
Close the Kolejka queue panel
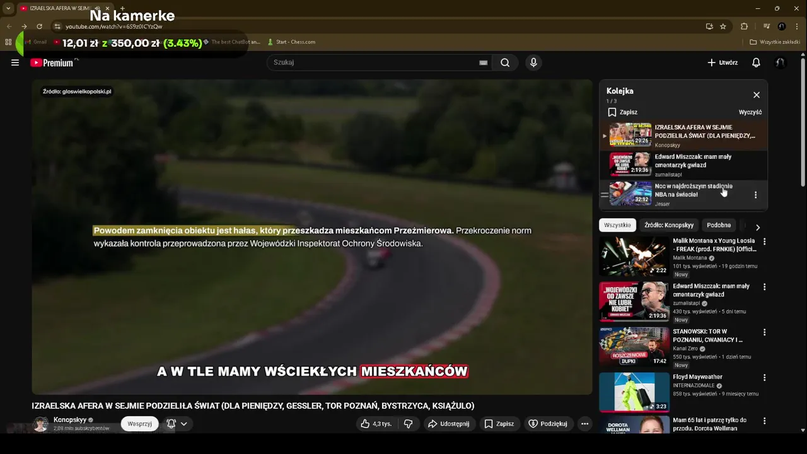coord(757,95)
